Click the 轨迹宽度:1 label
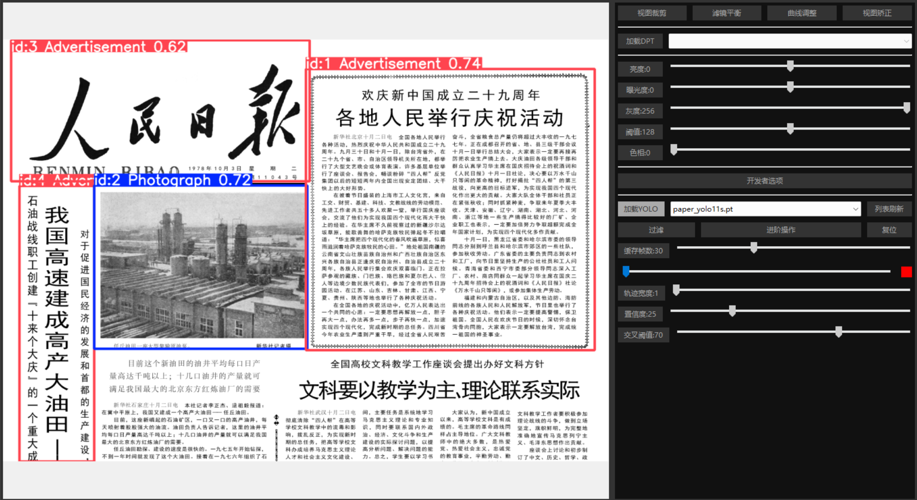Viewport: 917px width, 500px height. (x=641, y=293)
